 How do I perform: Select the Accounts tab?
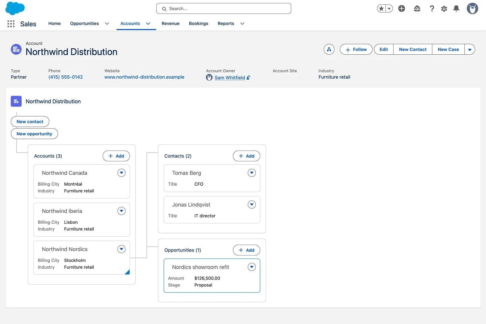pyautogui.click(x=130, y=24)
